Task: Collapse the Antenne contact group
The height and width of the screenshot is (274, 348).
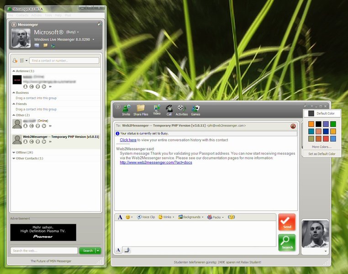Action: tap(14, 71)
